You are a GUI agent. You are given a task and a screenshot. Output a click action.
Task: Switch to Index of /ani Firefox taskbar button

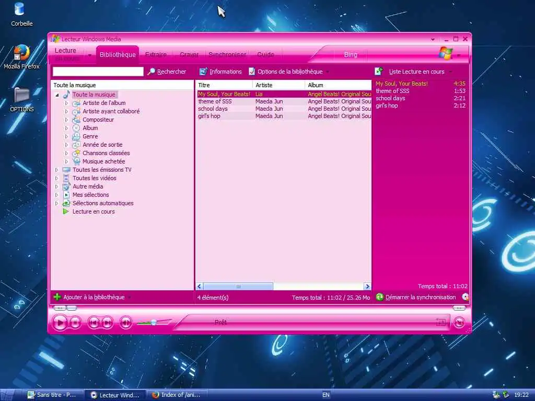coord(178,395)
